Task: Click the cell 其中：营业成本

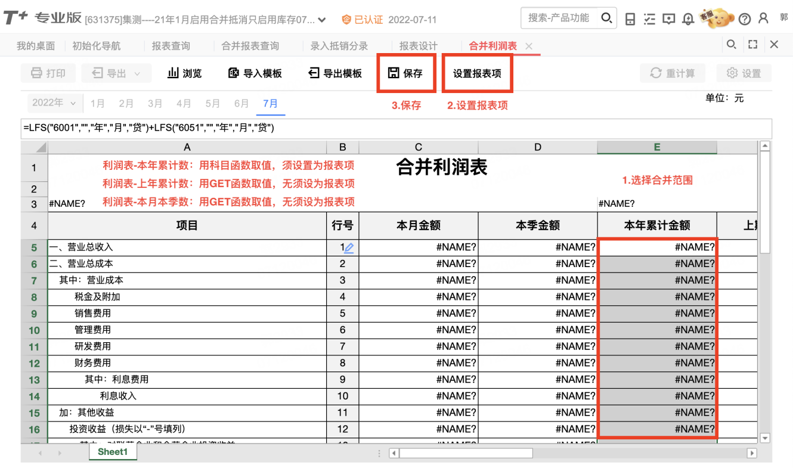Action: [187, 280]
